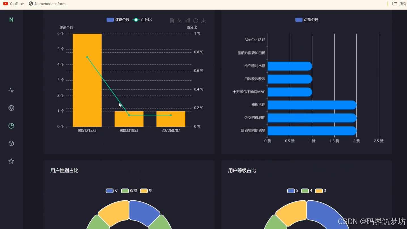Open the YouTube bookmark
Image resolution: width=407 pixels, height=229 pixels.
tap(13, 4)
